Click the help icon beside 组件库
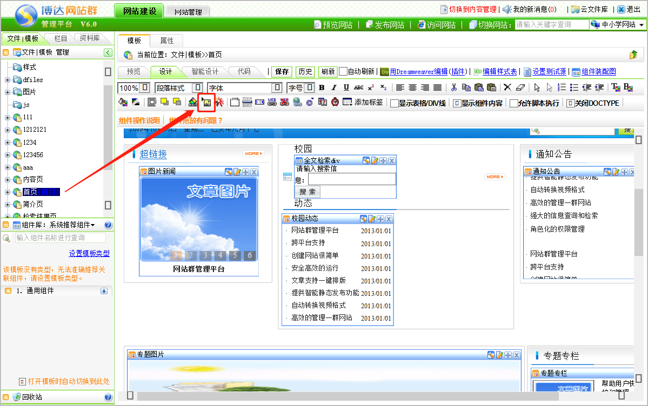The height and width of the screenshot is (406, 648). (x=108, y=225)
